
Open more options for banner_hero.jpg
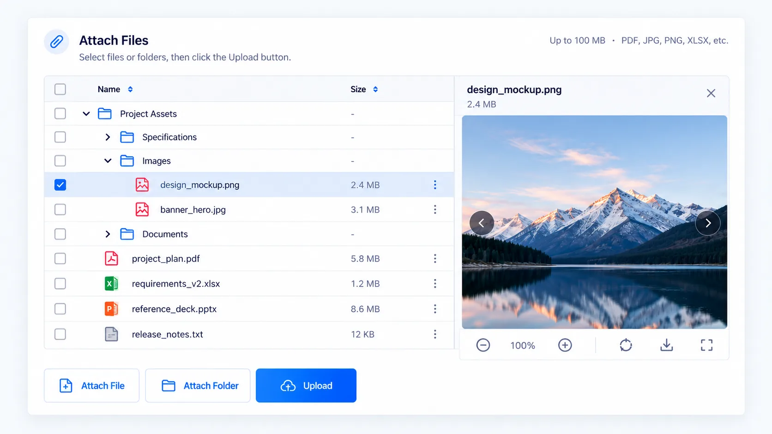coord(435,209)
